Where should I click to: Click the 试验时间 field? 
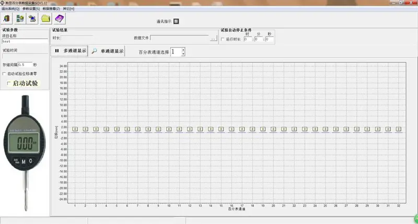point(25,56)
